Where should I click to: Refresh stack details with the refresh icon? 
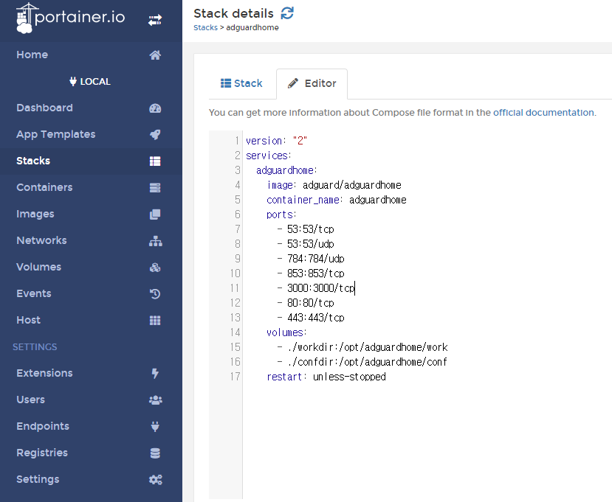pyautogui.click(x=287, y=13)
